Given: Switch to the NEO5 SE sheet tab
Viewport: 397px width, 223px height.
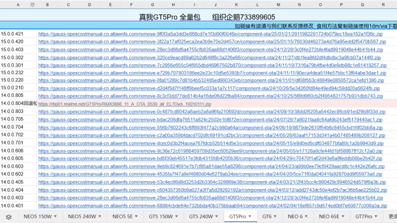Looking at the screenshot, I should point(123,216).
